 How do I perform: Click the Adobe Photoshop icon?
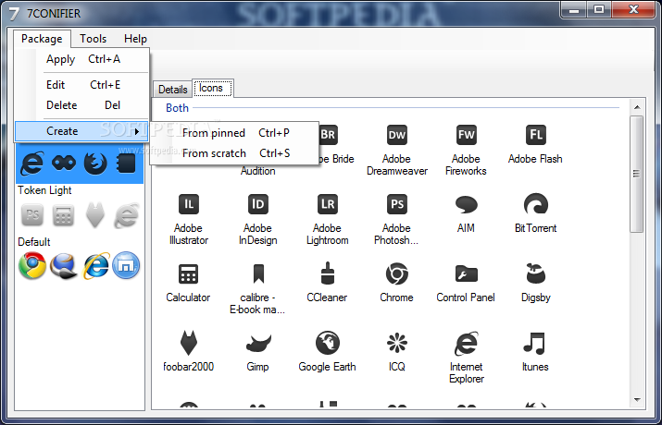tap(397, 204)
